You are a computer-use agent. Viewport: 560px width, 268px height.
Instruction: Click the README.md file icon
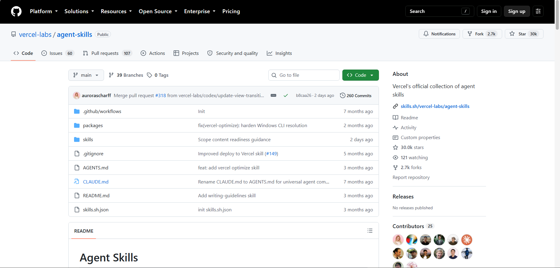point(77,196)
